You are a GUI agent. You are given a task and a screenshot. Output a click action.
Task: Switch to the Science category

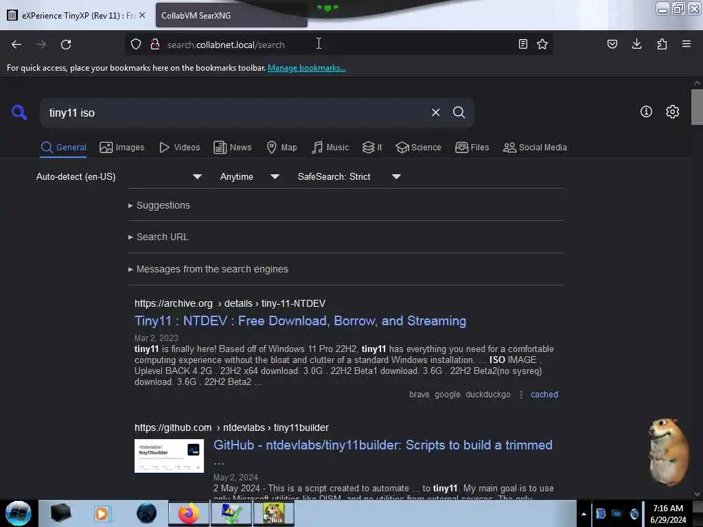coord(418,148)
